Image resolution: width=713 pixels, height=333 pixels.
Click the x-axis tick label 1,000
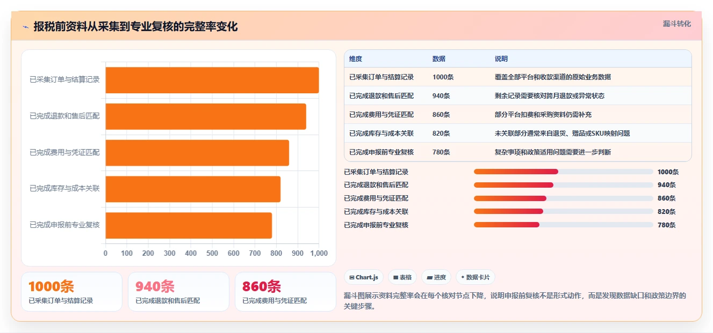click(319, 253)
